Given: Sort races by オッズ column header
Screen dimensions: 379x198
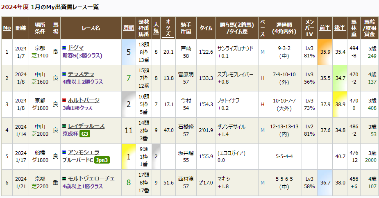Looking at the screenshot, I should [168, 28].
